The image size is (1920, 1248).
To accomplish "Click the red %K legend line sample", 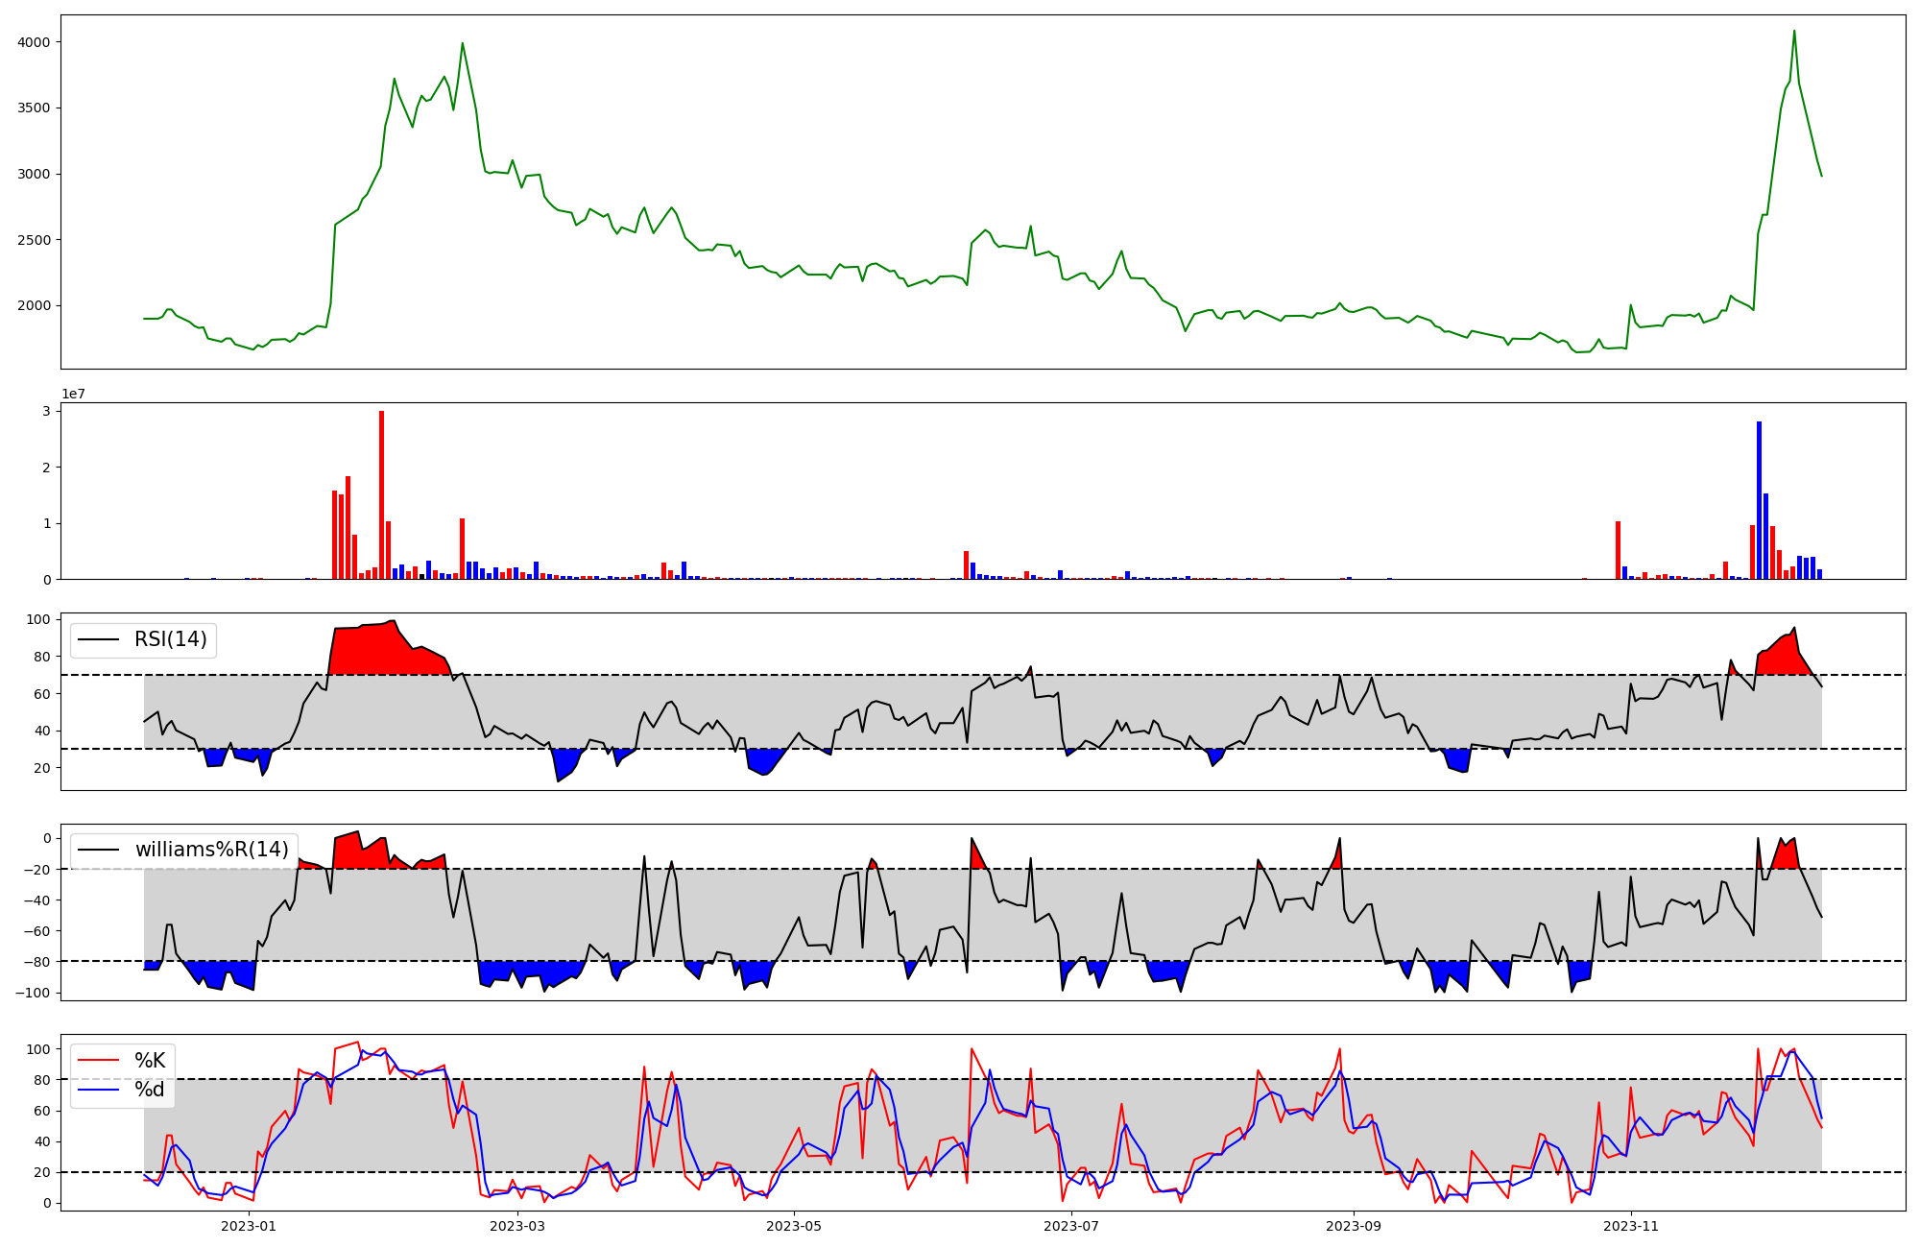I will (x=99, y=1061).
